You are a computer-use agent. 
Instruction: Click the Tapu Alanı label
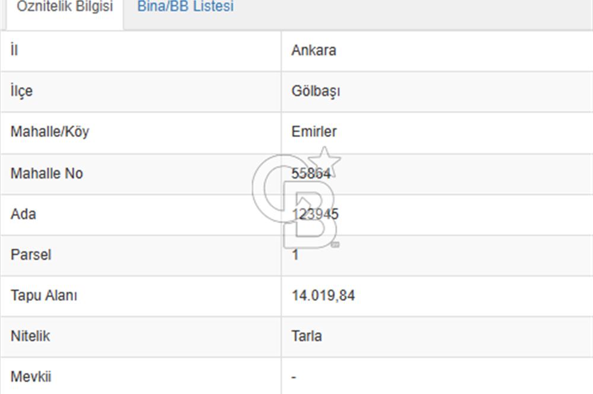[x=44, y=295]
